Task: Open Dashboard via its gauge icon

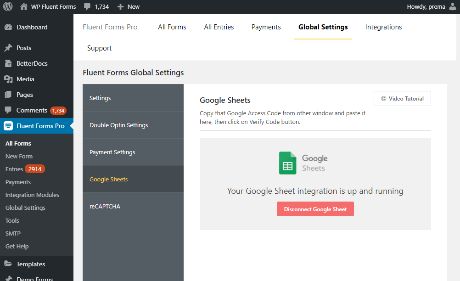Action: pyautogui.click(x=8, y=27)
